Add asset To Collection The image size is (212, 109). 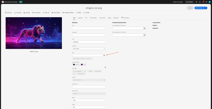[x=36, y=12]
